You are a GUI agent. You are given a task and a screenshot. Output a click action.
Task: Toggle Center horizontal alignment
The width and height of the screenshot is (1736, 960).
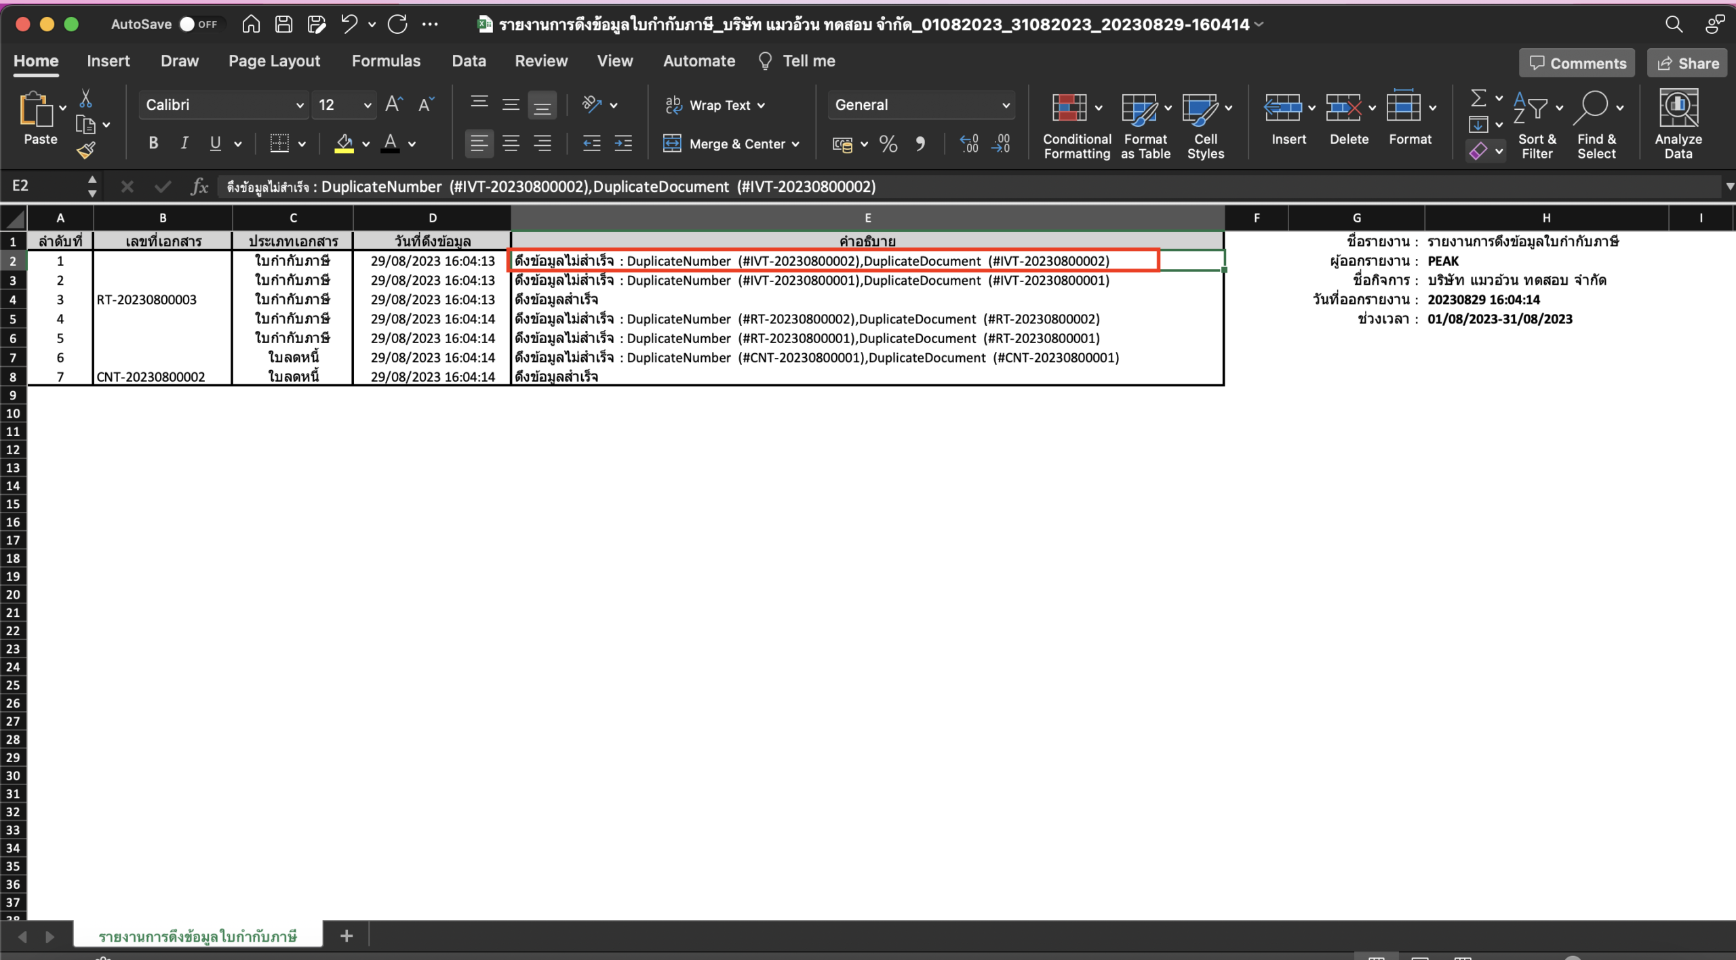(511, 143)
